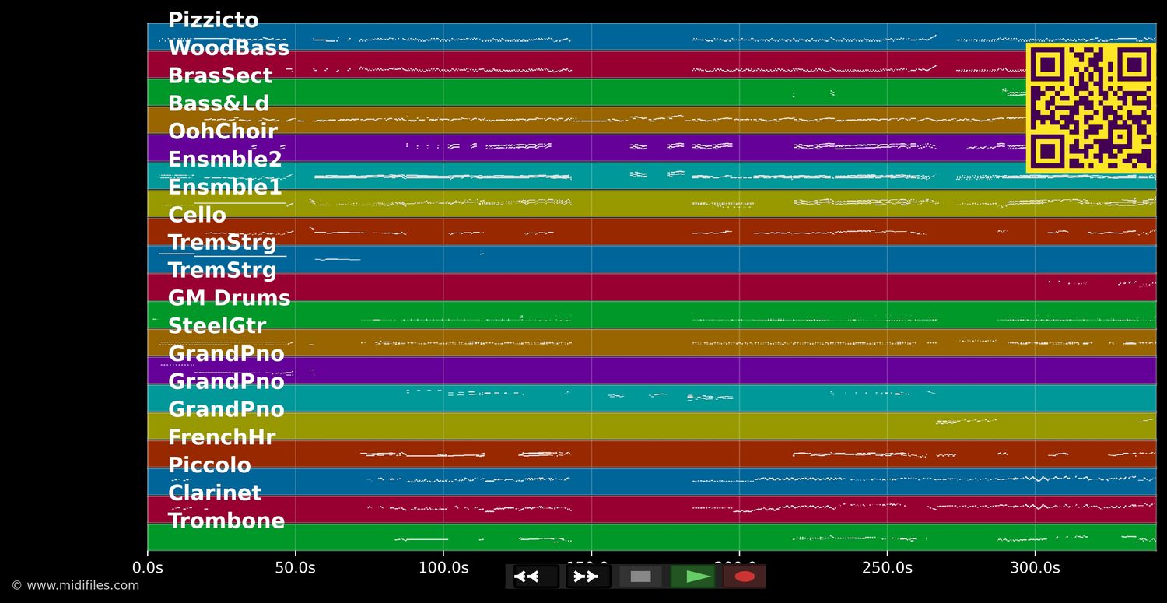Click the gray Stop button
1167x603 pixels.
(640, 576)
